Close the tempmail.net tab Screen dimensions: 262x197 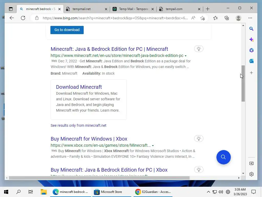pyautogui.click(x=106, y=9)
